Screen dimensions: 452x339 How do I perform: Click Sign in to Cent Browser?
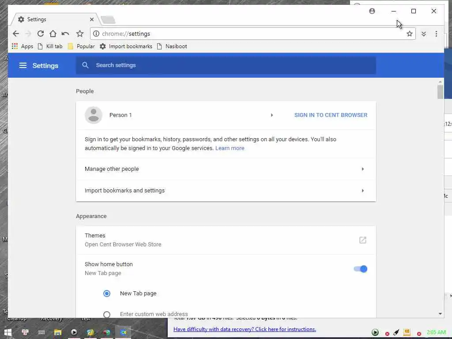pos(331,115)
